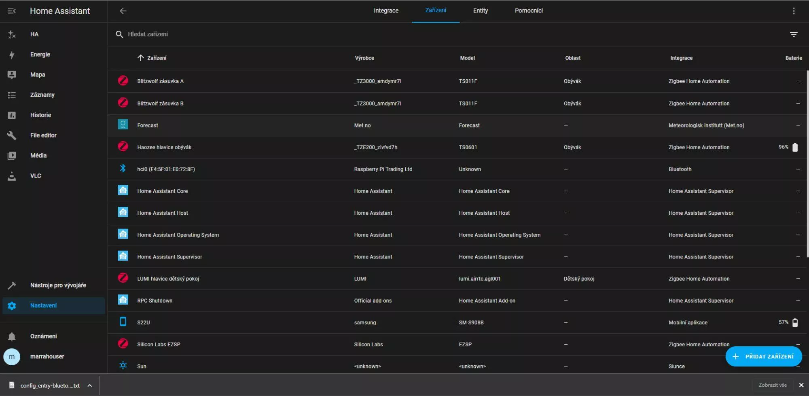Click the Bluetooth icon of hci0 row

(x=123, y=168)
